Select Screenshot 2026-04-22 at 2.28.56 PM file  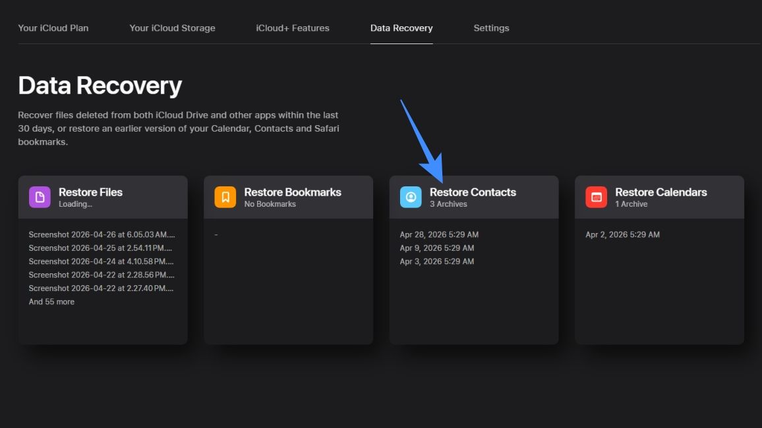102,275
